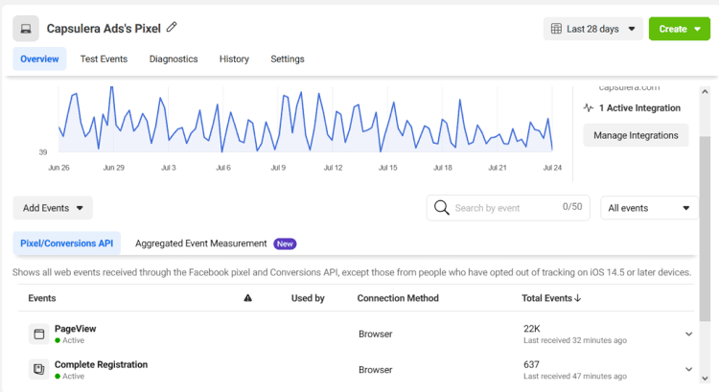The width and height of the screenshot is (719, 392).
Task: Click the Connection Method column header
Action: 398,298
